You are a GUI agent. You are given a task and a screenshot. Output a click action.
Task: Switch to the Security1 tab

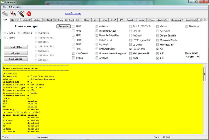point(131,20)
